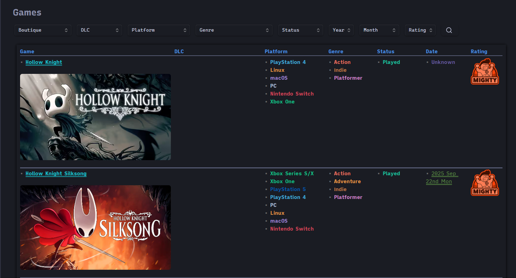The image size is (516, 278).
Task: Click Xbox One in Silksong row
Action: coord(282,181)
